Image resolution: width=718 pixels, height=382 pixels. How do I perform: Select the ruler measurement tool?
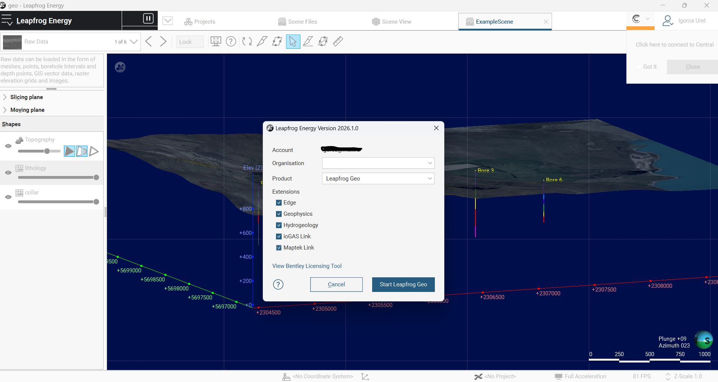(x=338, y=41)
